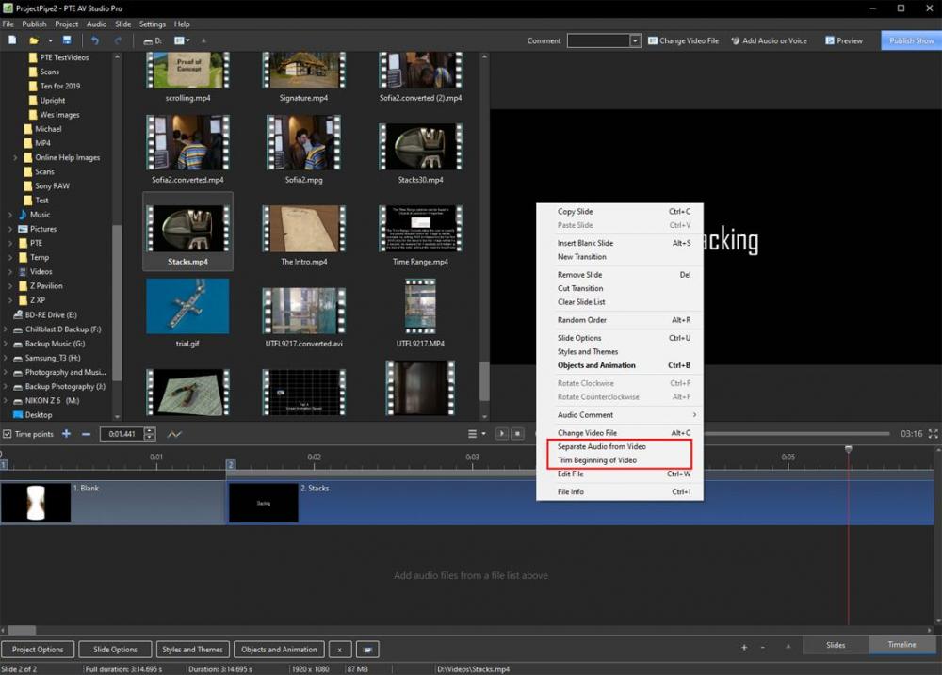Add a time point with plus icon
Screen dimensions: 942x675
66,434
